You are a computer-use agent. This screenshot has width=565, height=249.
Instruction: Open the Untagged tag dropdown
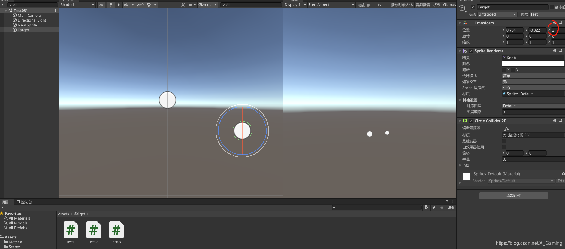coord(497,14)
